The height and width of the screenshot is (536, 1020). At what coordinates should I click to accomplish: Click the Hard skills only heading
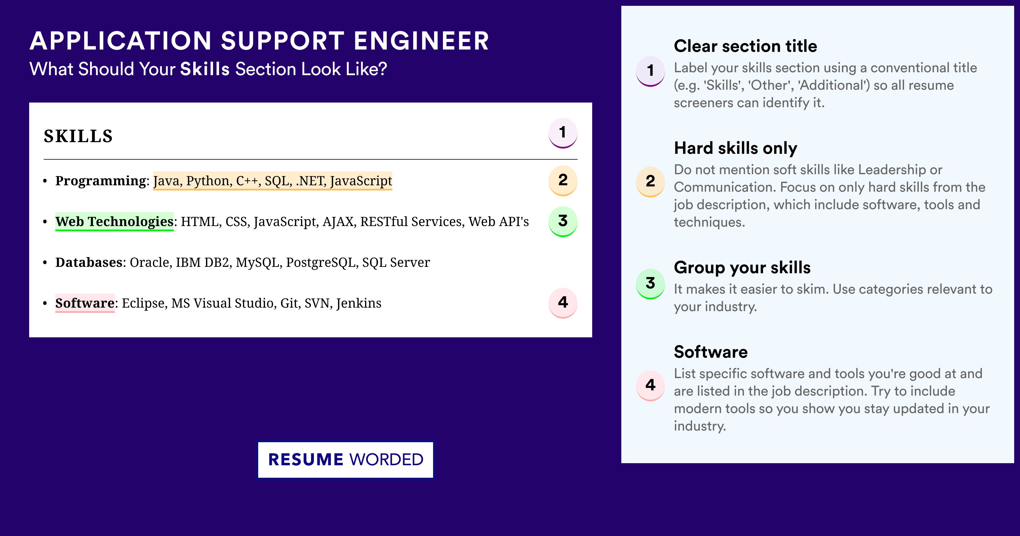(735, 148)
